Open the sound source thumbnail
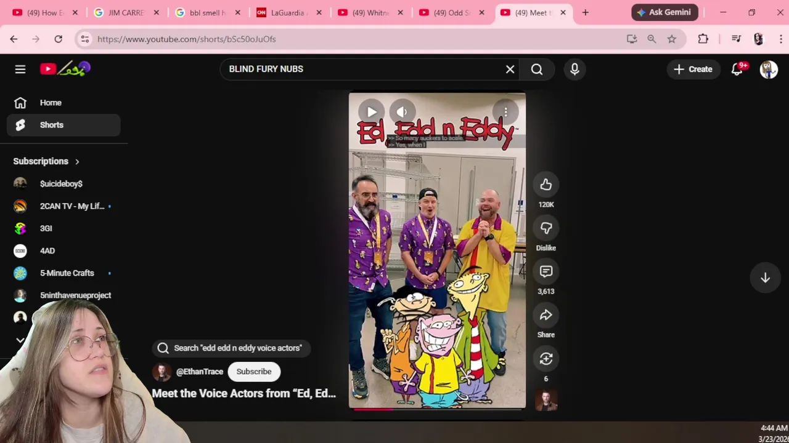This screenshot has height=443, width=789. [x=546, y=401]
